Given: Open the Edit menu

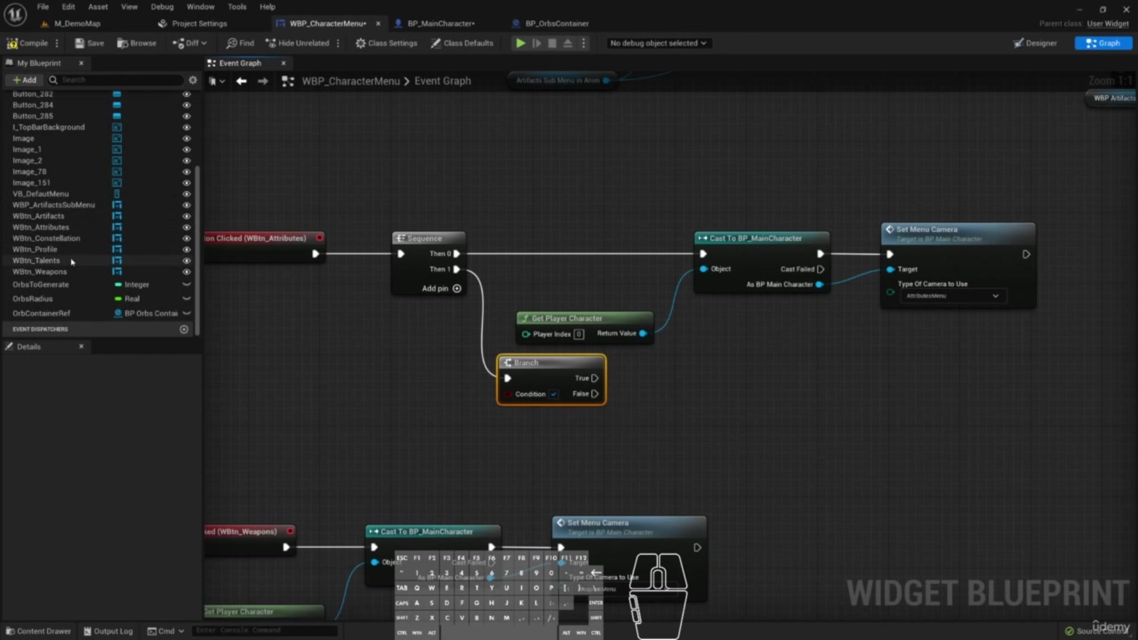Looking at the screenshot, I should (x=69, y=7).
